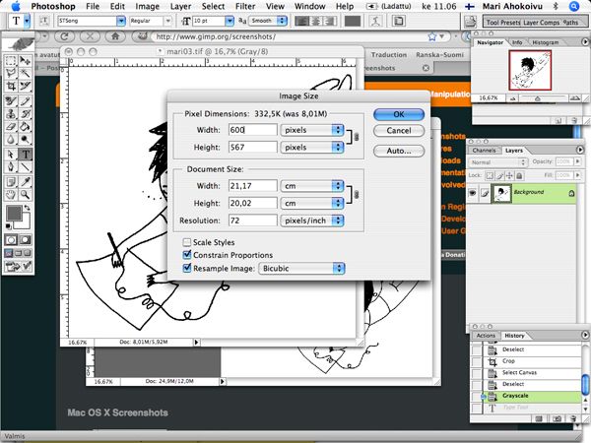Screen dimensions: 591x443
Task: Switch to the Channels tab
Action: coord(484,151)
